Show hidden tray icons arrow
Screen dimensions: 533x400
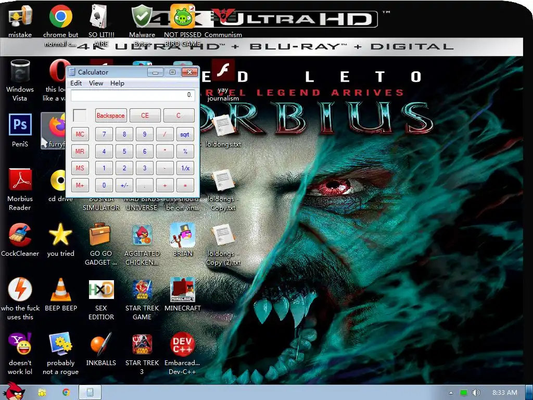[x=451, y=393]
